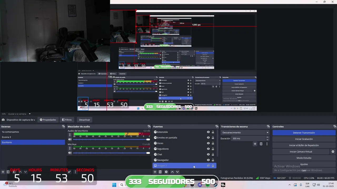Screen dimensions: 337x189
Task: Hide the Extensible source
Action: pos(208,132)
